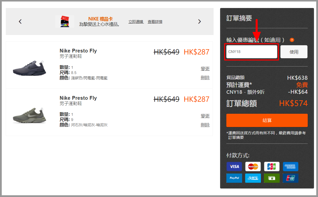Click Nike Presto Fly title of 淺碳色 item

click(x=78, y=51)
